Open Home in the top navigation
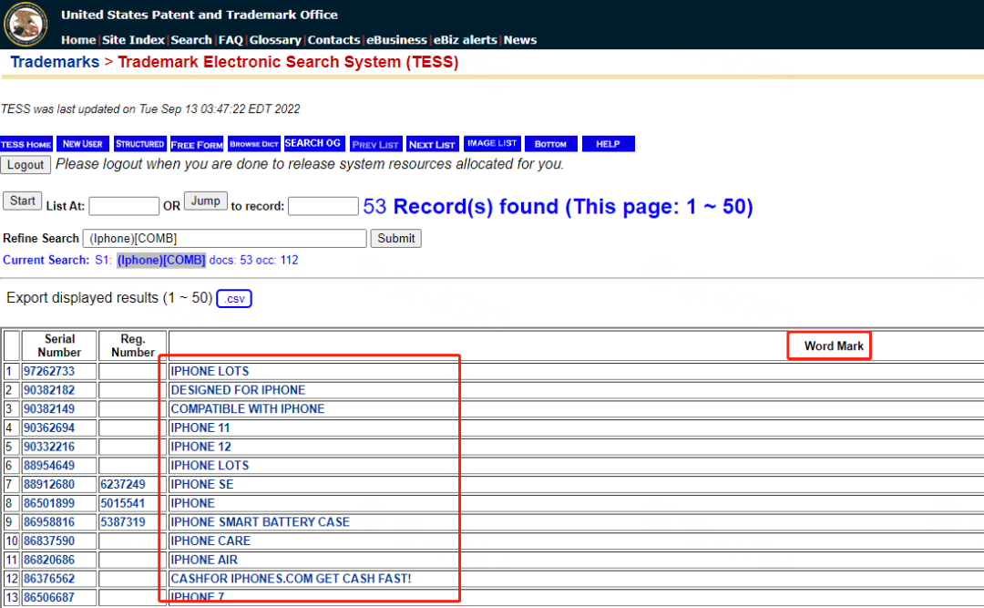This screenshot has width=984, height=608. [x=78, y=39]
